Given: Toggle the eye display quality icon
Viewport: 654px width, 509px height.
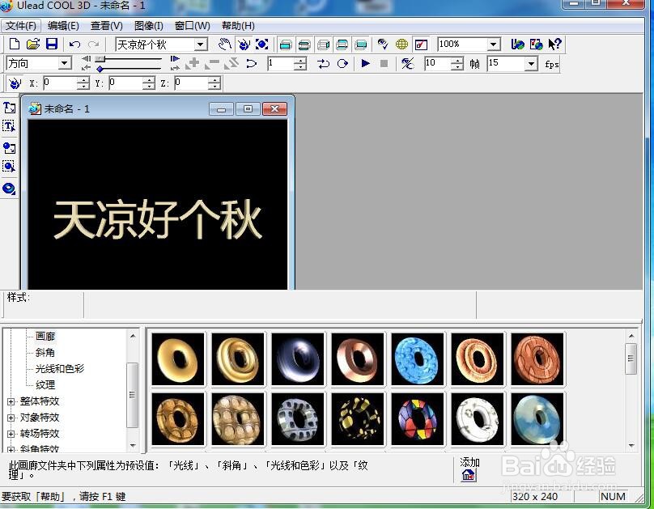Looking at the screenshot, I should 383,45.
